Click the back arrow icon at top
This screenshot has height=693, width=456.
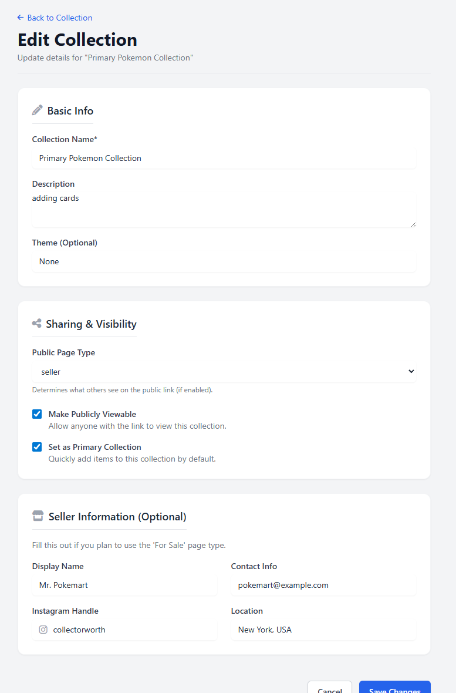pyautogui.click(x=21, y=18)
